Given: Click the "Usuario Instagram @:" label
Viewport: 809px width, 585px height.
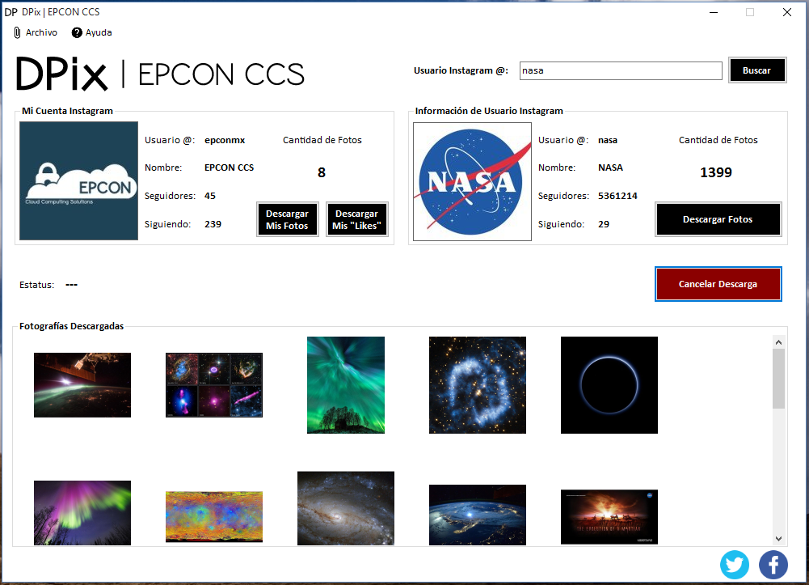Looking at the screenshot, I should [461, 70].
